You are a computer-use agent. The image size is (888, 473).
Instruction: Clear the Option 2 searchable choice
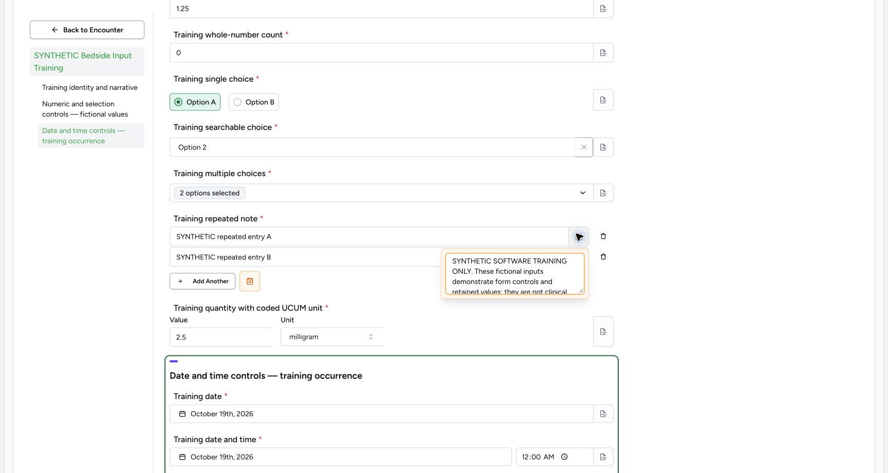coord(584,147)
